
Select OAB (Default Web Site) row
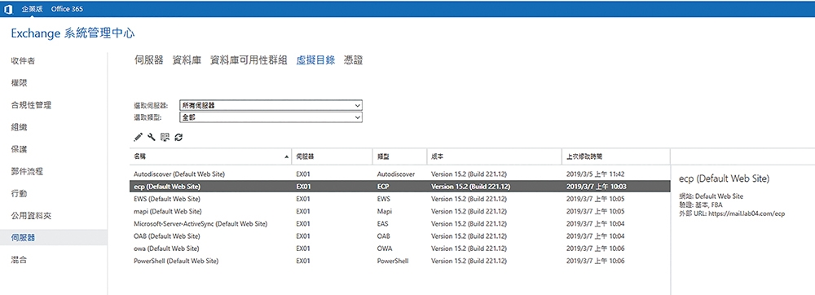(399, 236)
